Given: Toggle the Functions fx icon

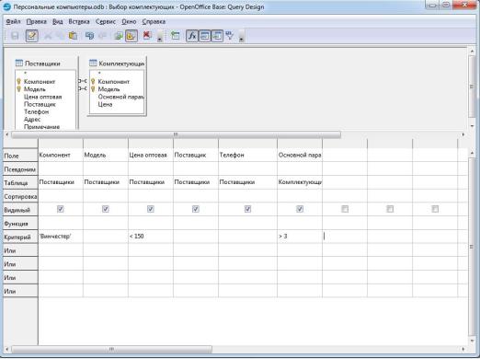Looking at the screenshot, I should (x=192, y=36).
